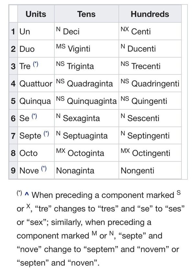Image resolution: width=195 pixels, height=270 pixels.
Task: Select the Nonaginta cell
Action: coord(86,170)
